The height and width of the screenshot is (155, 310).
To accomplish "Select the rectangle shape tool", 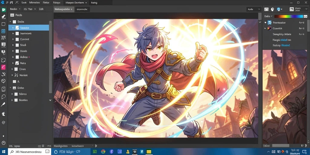I will pyautogui.click(x=3, y=24).
